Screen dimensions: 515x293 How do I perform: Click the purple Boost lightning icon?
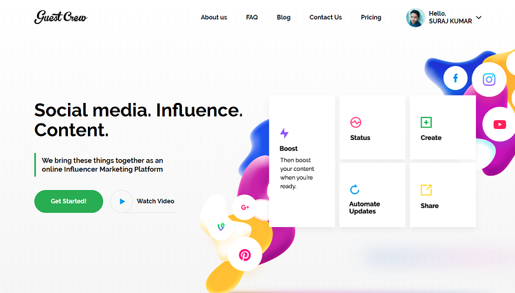coord(284,133)
